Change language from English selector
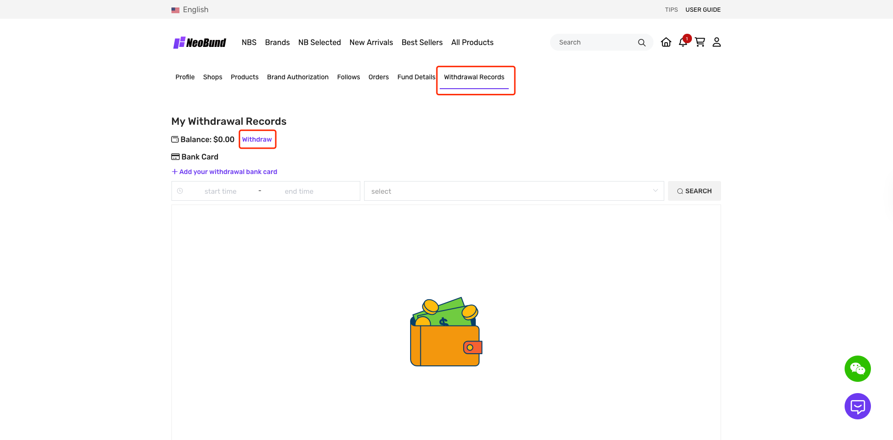The height and width of the screenshot is (440, 893). click(190, 10)
